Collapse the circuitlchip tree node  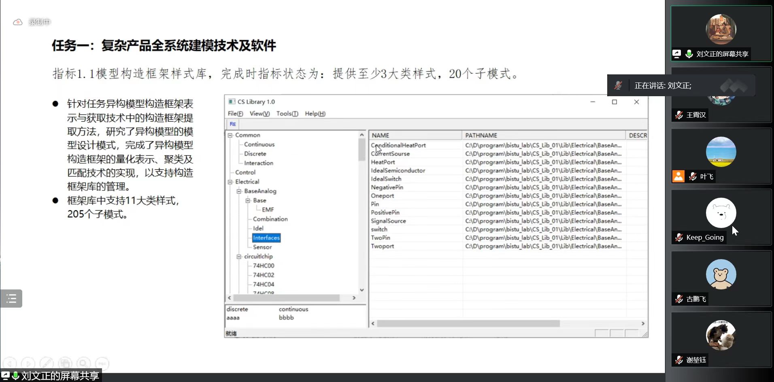click(239, 257)
